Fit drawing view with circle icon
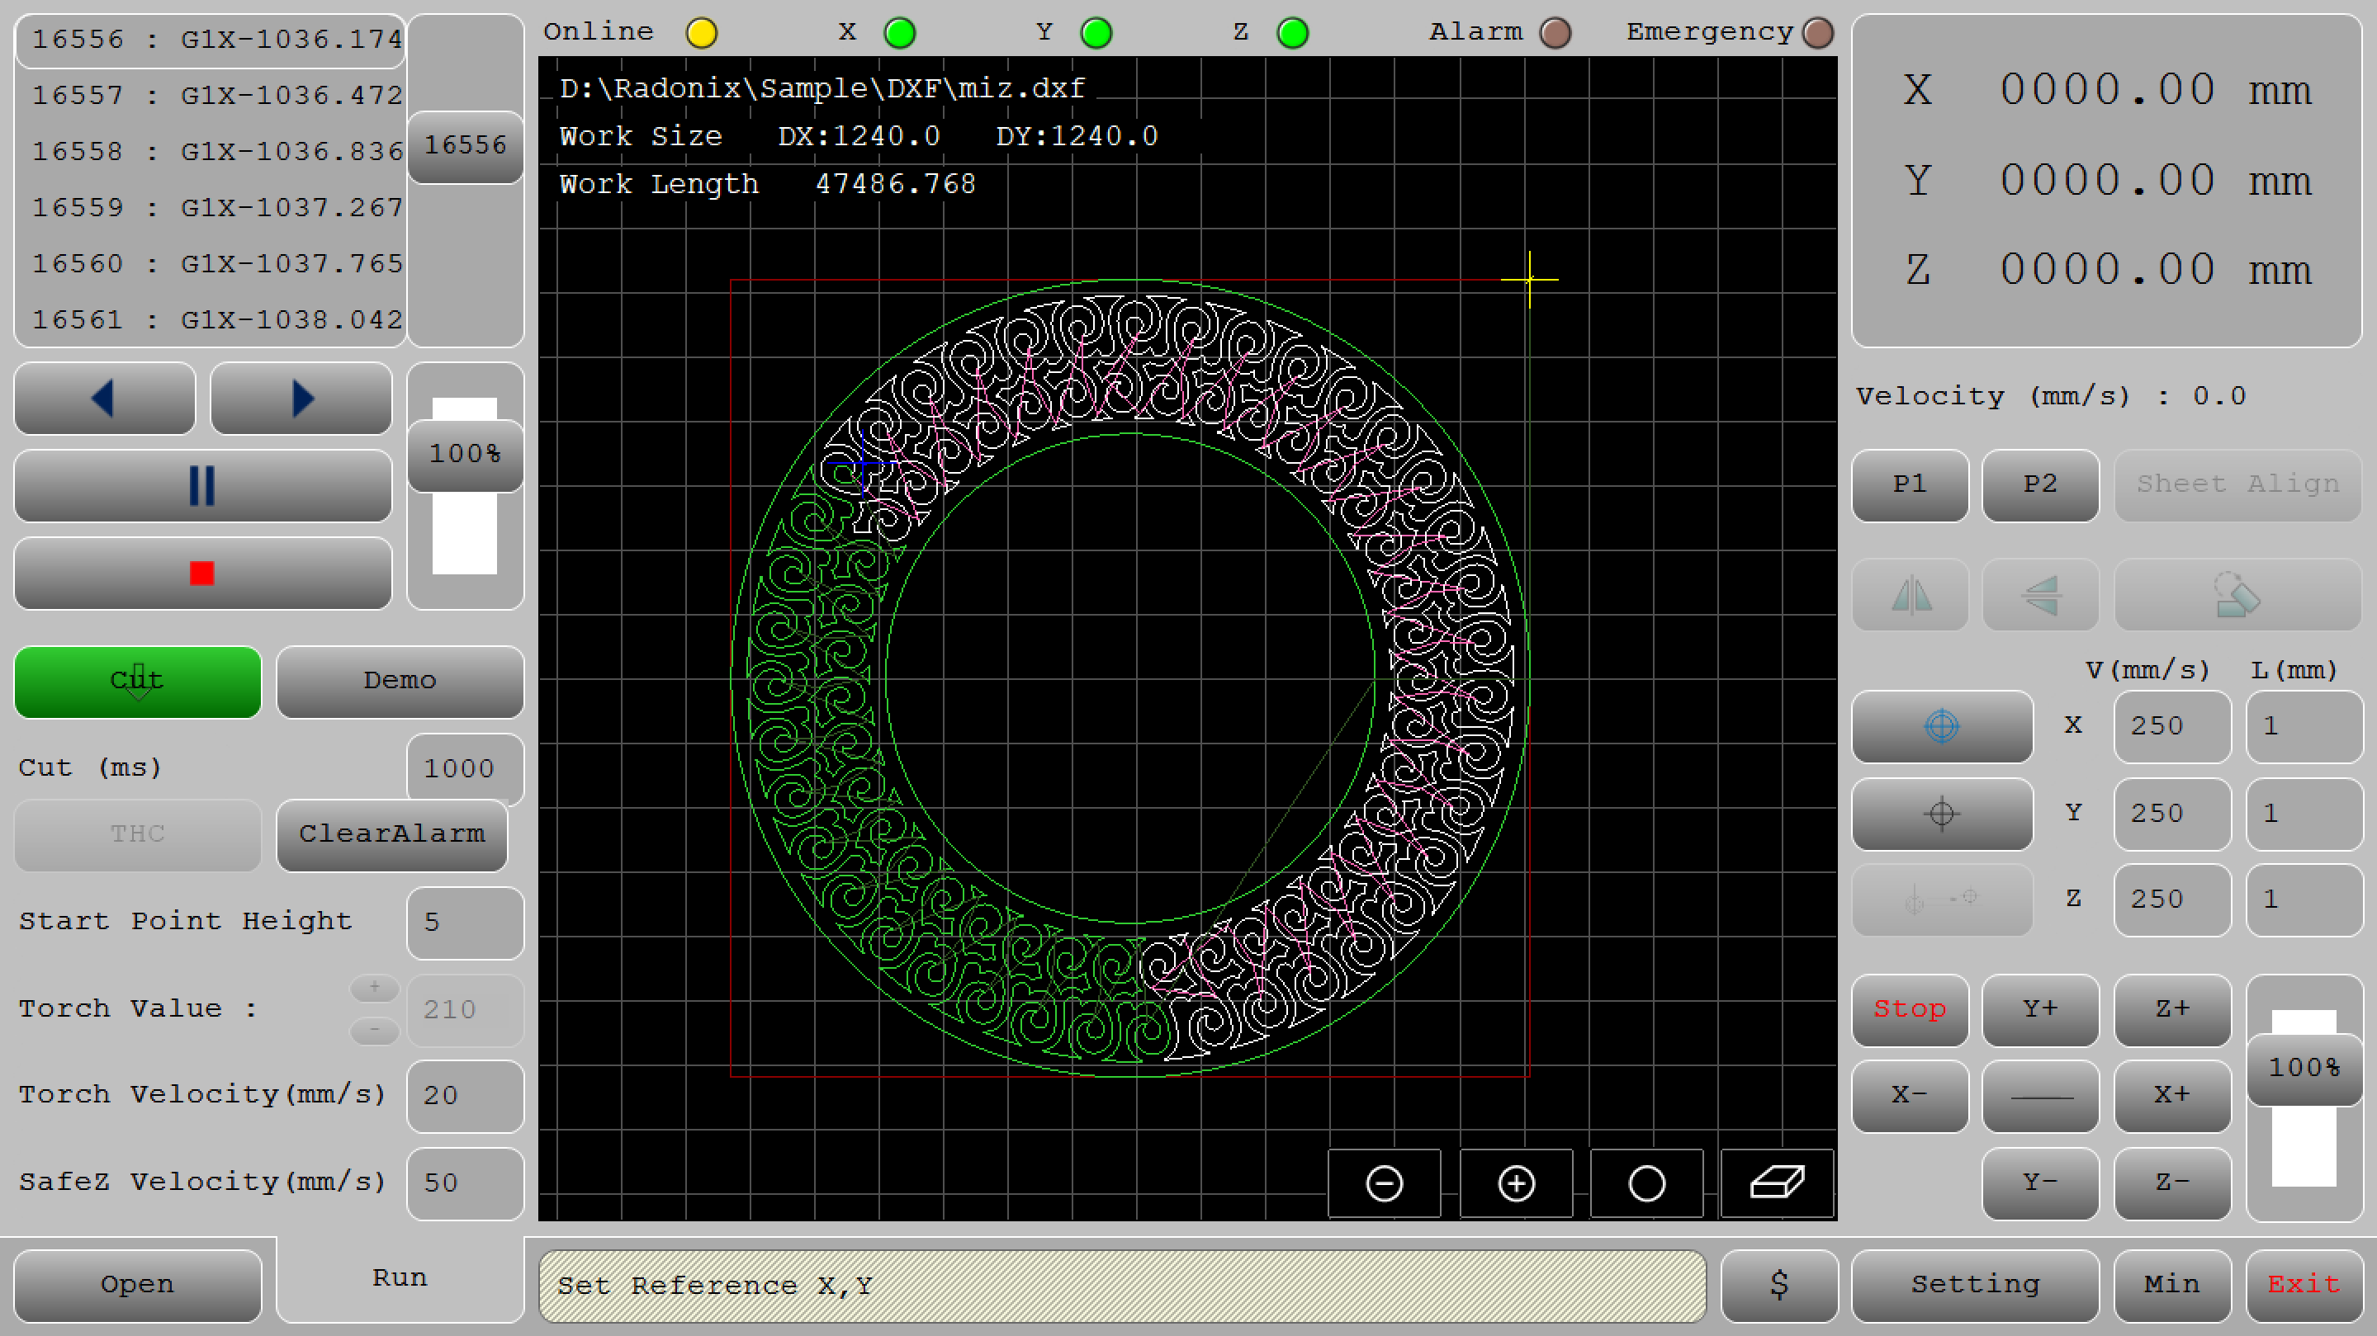Image resolution: width=2377 pixels, height=1336 pixels. click(x=1646, y=1183)
